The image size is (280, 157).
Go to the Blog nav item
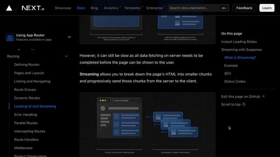[94, 8]
